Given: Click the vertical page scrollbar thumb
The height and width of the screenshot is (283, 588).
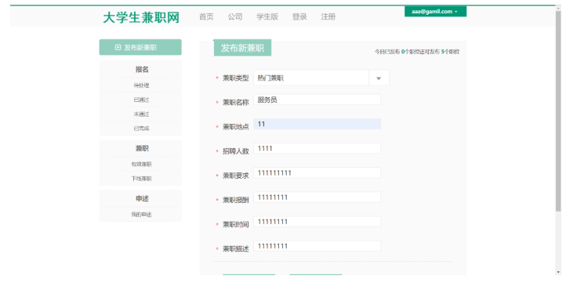Looking at the screenshot, I should click(558, 111).
